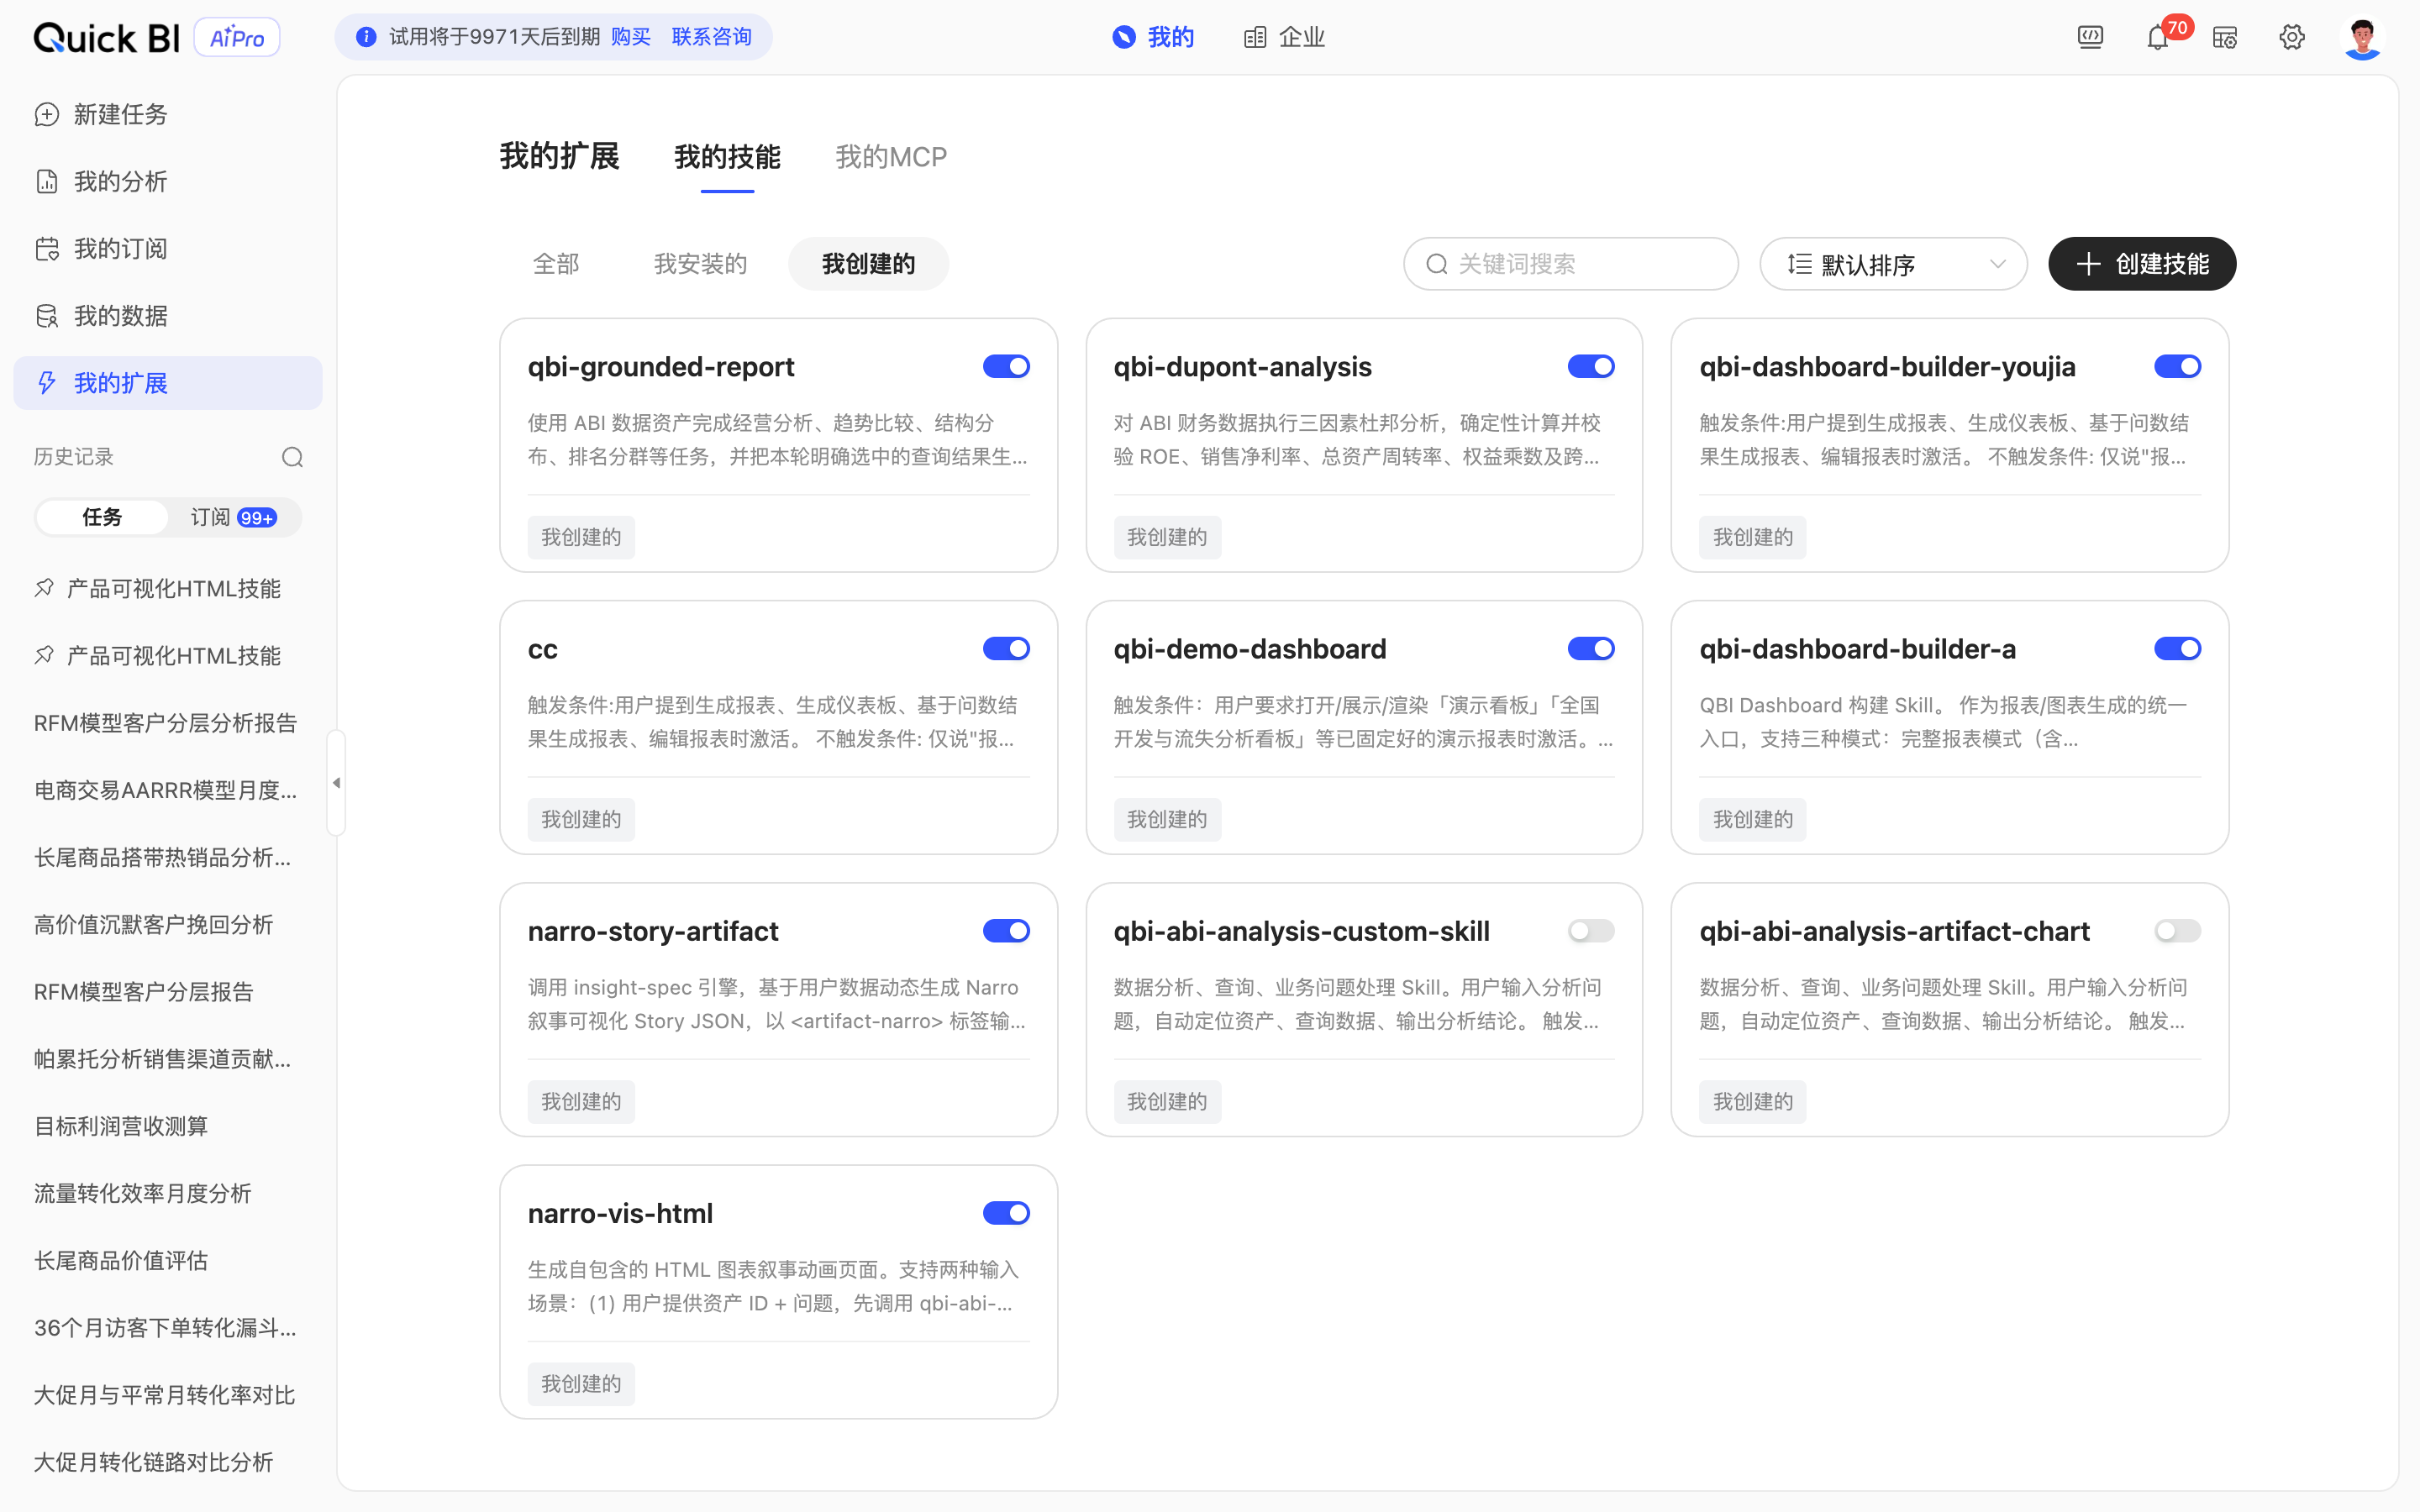Image resolution: width=2420 pixels, height=1512 pixels.
Task: Switch to the 我的技能 tab
Action: coord(727,157)
